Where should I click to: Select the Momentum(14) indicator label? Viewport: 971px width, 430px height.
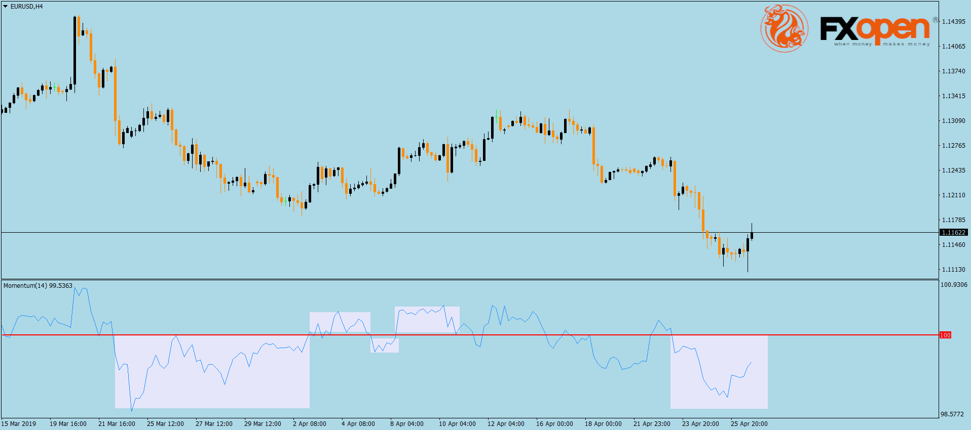38,286
